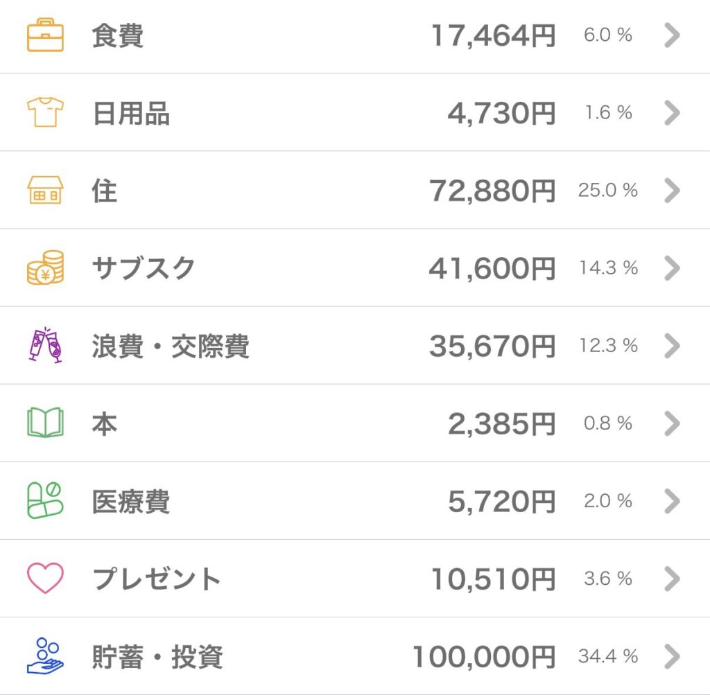Open the サブスク chevron arrow
This screenshot has height=695, width=710.
(x=671, y=268)
